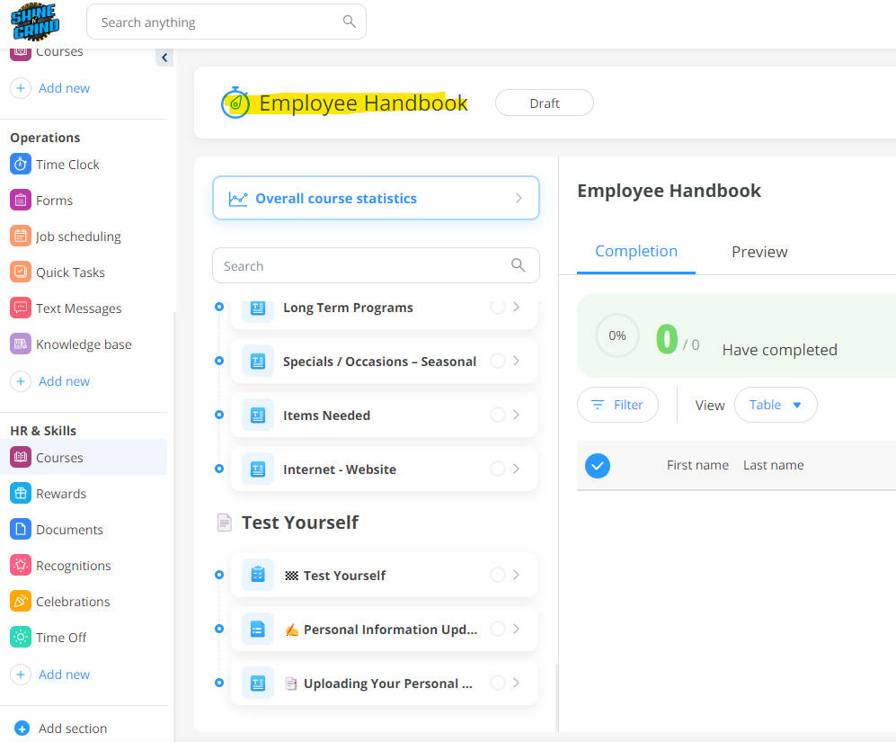Click the 0% completion progress circle

[x=617, y=335]
